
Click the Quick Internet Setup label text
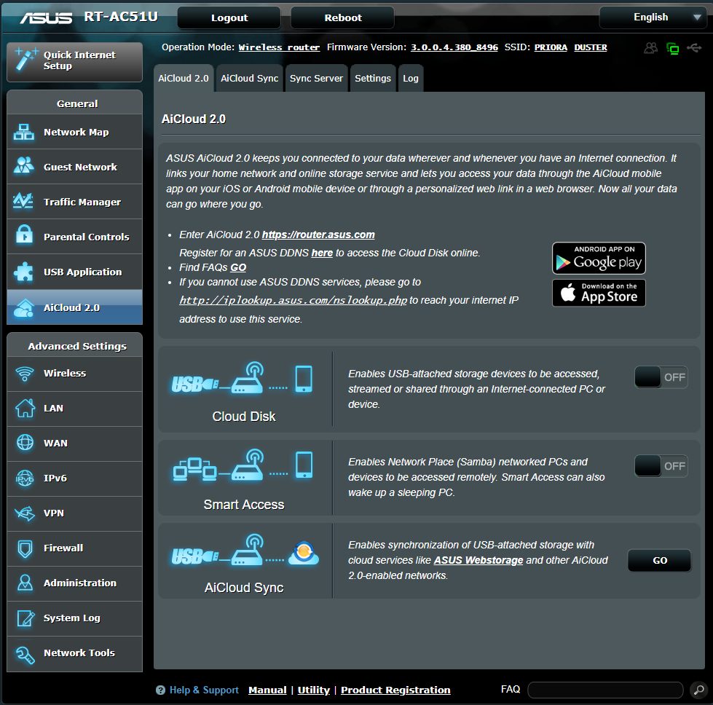(x=79, y=60)
